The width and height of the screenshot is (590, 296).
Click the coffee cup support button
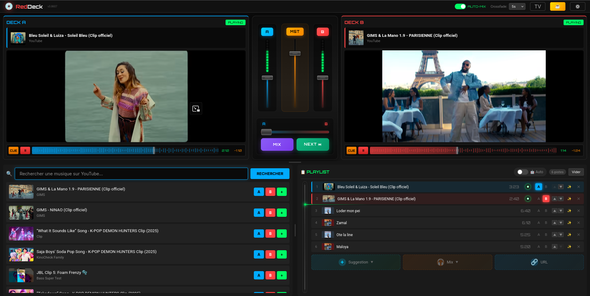[x=557, y=6]
